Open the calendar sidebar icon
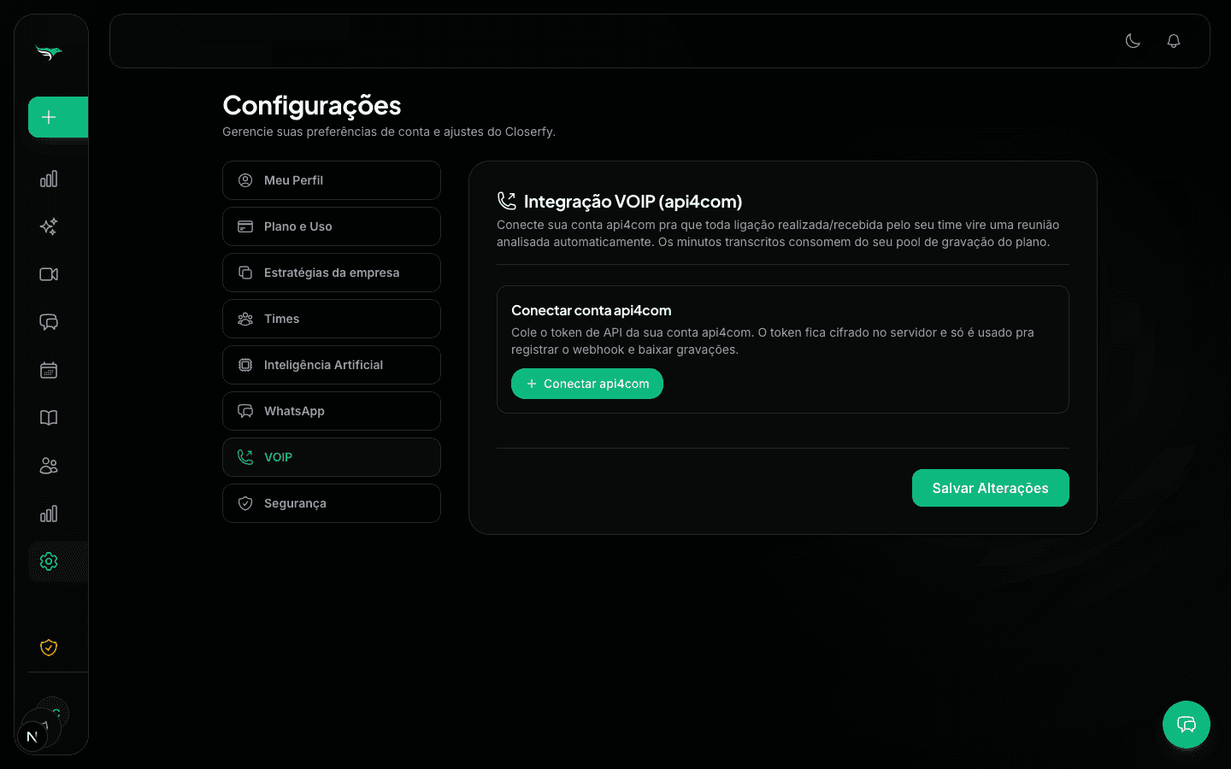Image resolution: width=1231 pixels, height=769 pixels. (x=49, y=370)
